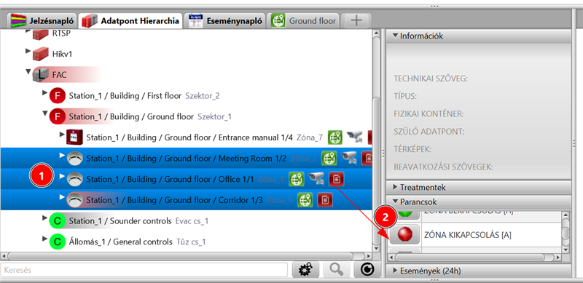The image size is (583, 283).
Task: Expand First floor Szektor_2 node
Action: pos(45,92)
